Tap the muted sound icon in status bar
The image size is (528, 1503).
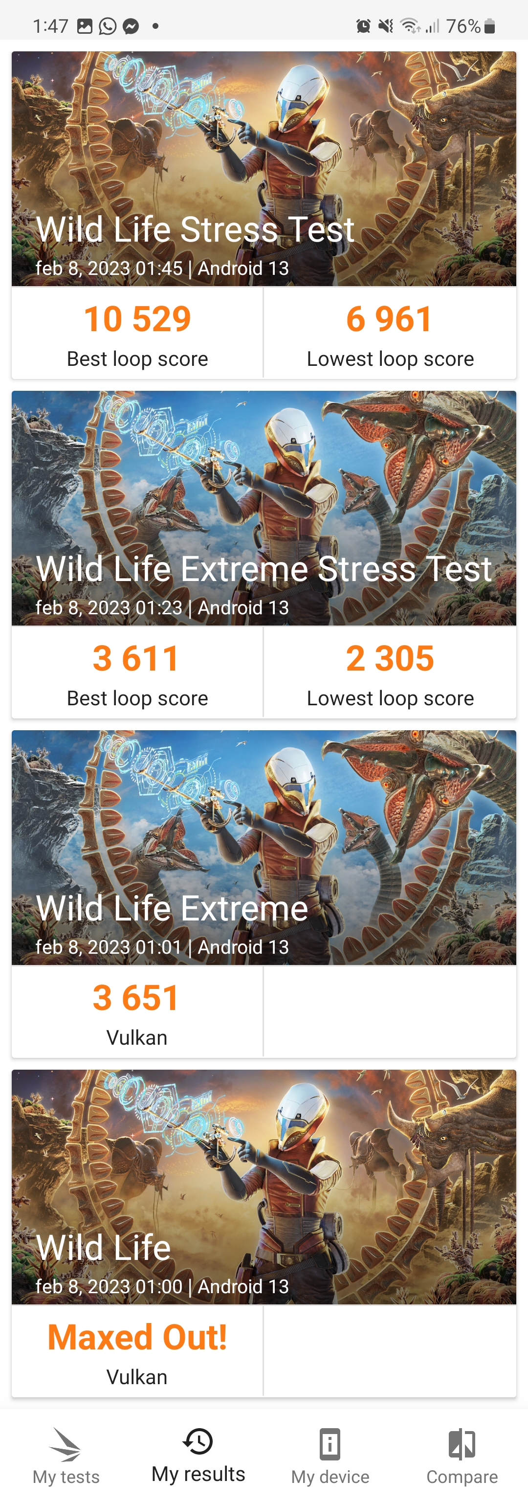point(386,26)
